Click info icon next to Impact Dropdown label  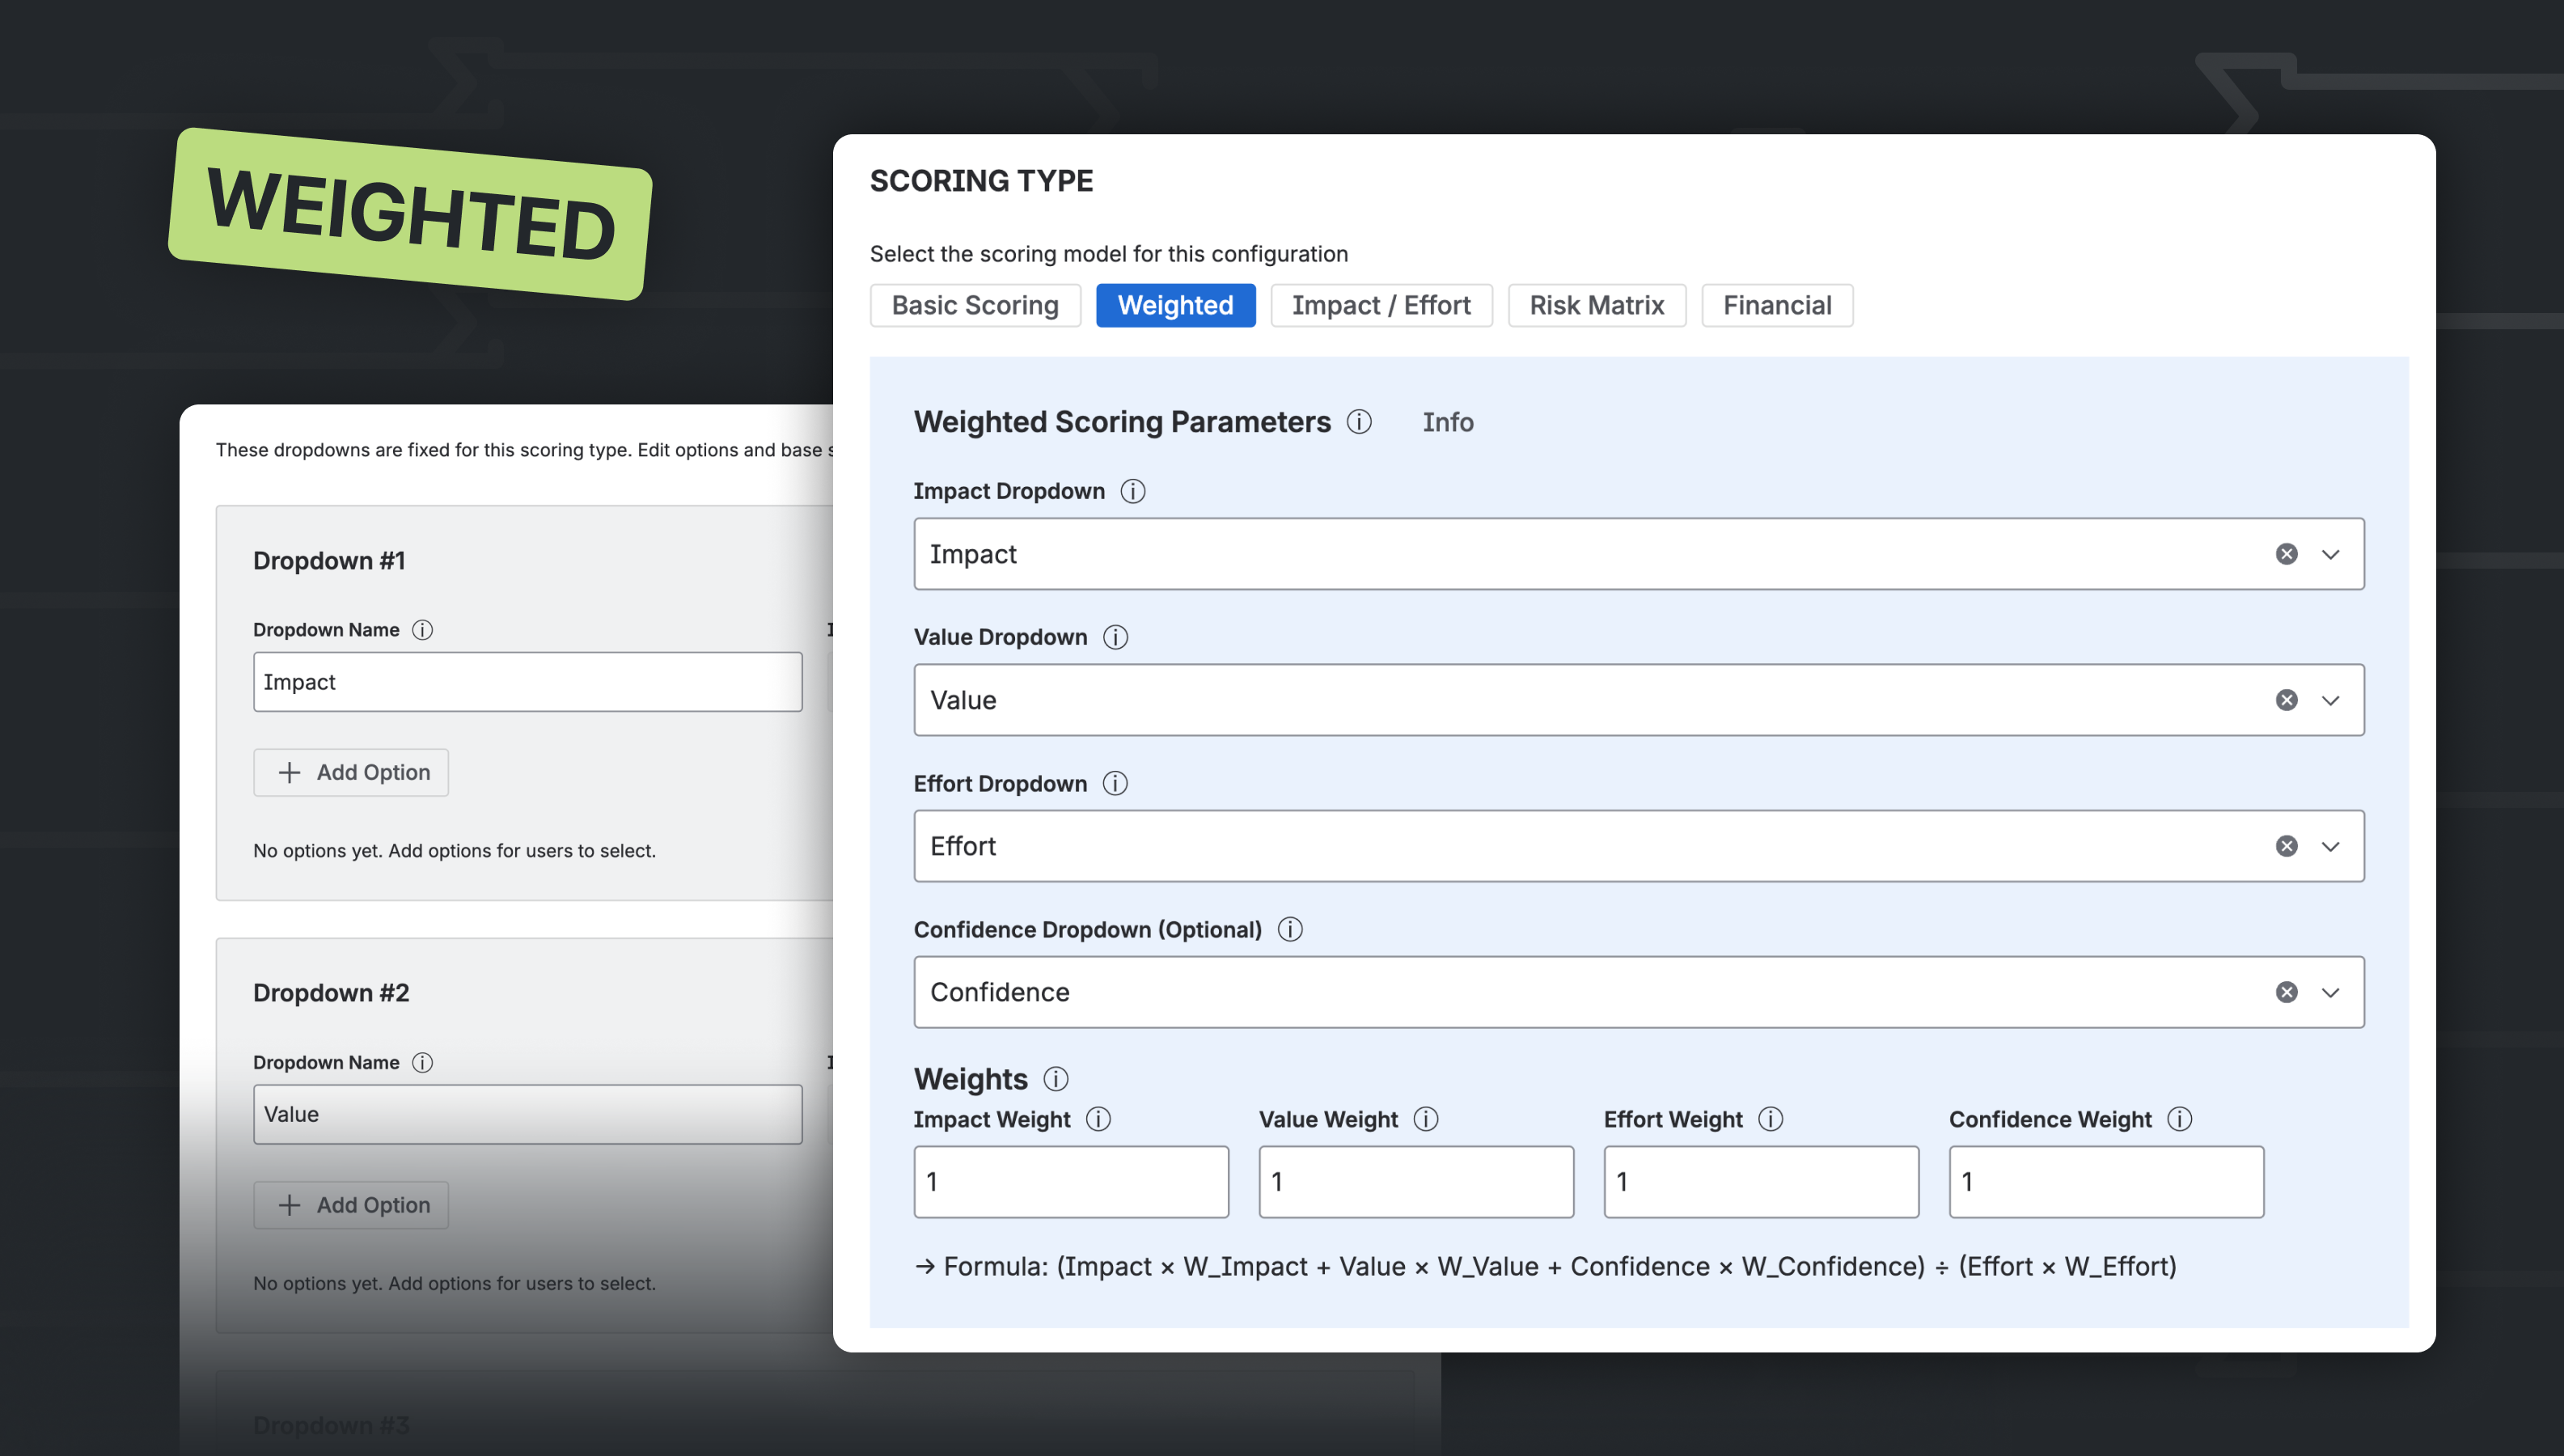pyautogui.click(x=1133, y=491)
